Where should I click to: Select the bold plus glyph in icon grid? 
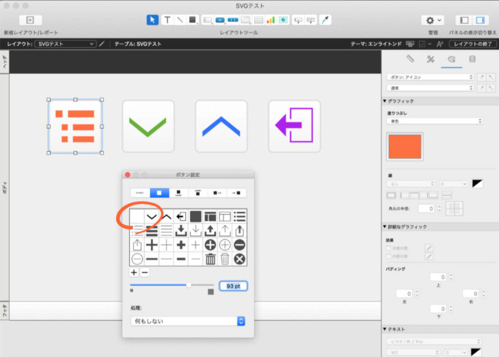coord(152,245)
